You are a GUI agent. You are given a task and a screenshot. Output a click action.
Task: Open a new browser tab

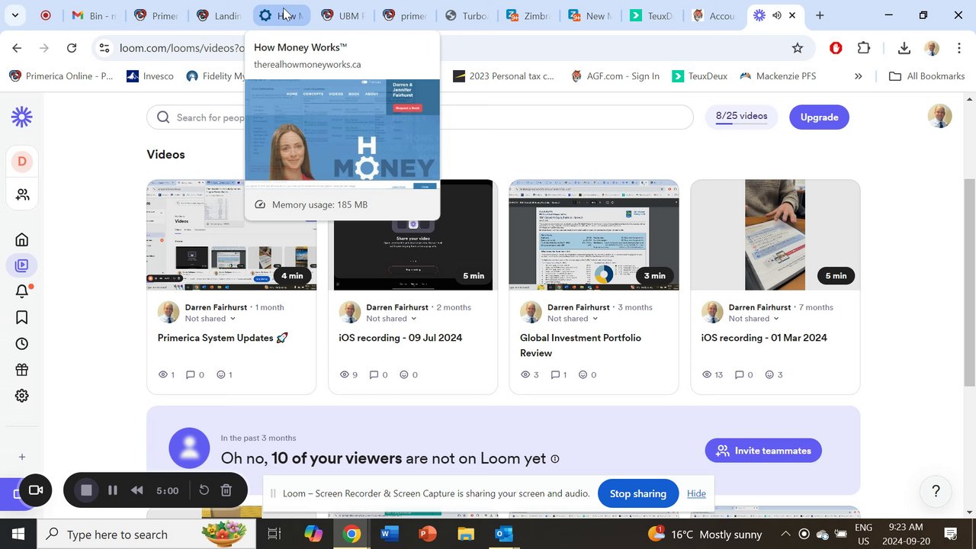coord(820,15)
